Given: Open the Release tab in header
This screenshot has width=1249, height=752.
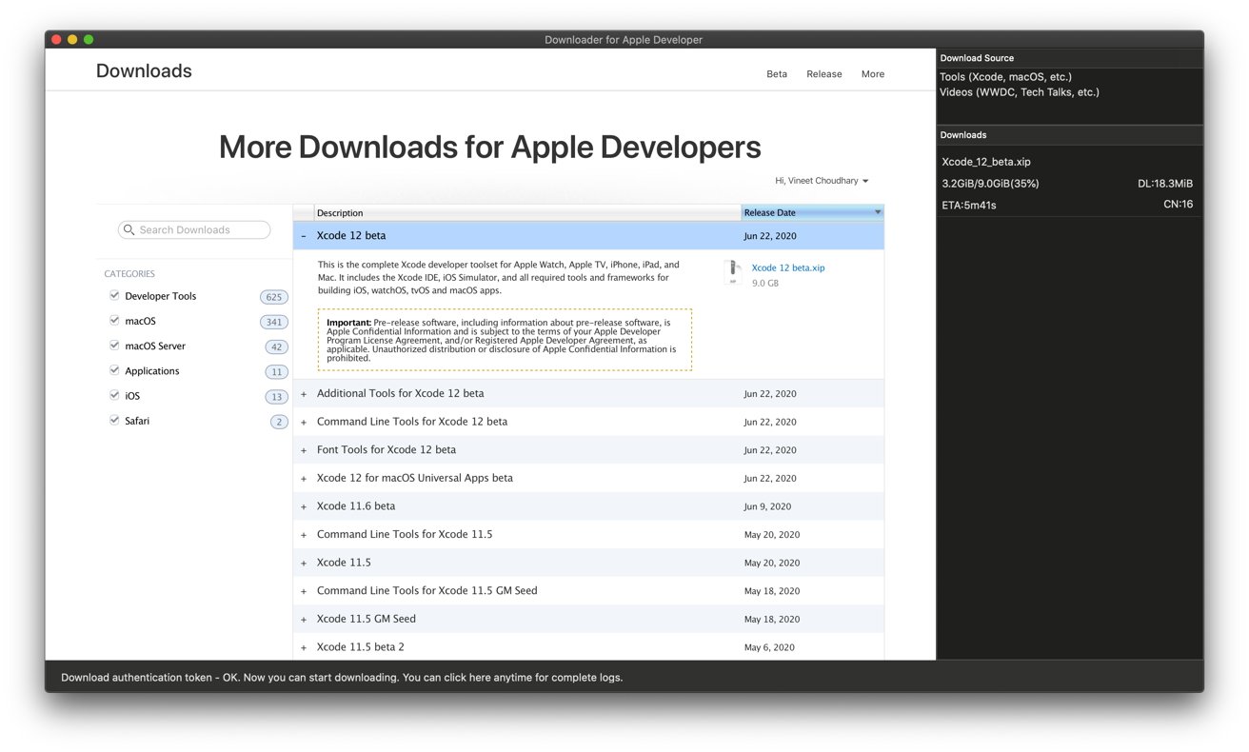Looking at the screenshot, I should 824,74.
